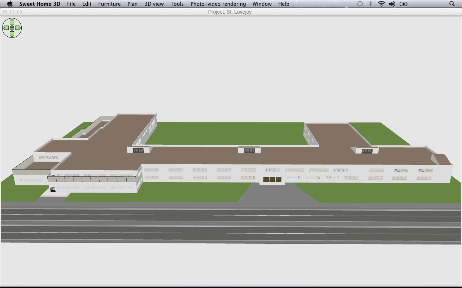Open Spotlight search magnifier
462x288 pixels.
452,4
